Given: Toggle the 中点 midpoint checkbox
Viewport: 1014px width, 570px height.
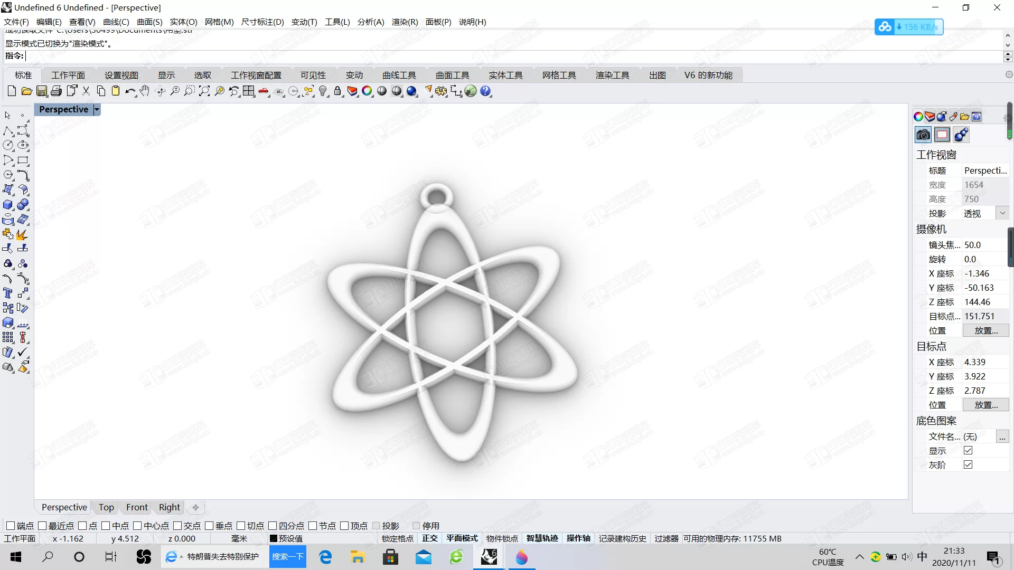Looking at the screenshot, I should pyautogui.click(x=107, y=526).
